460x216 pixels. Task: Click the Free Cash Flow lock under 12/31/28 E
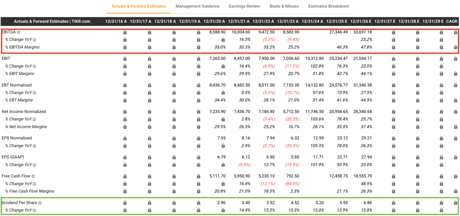pyautogui.click(x=418, y=176)
